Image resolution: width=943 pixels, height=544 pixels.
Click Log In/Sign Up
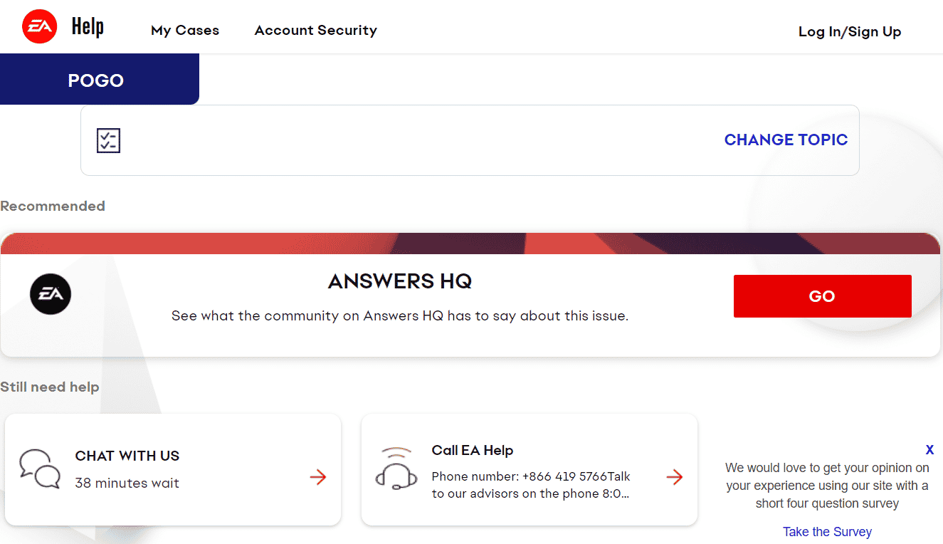tap(849, 31)
